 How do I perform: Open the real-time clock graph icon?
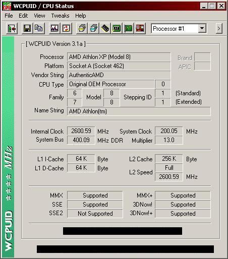[x=54, y=28]
